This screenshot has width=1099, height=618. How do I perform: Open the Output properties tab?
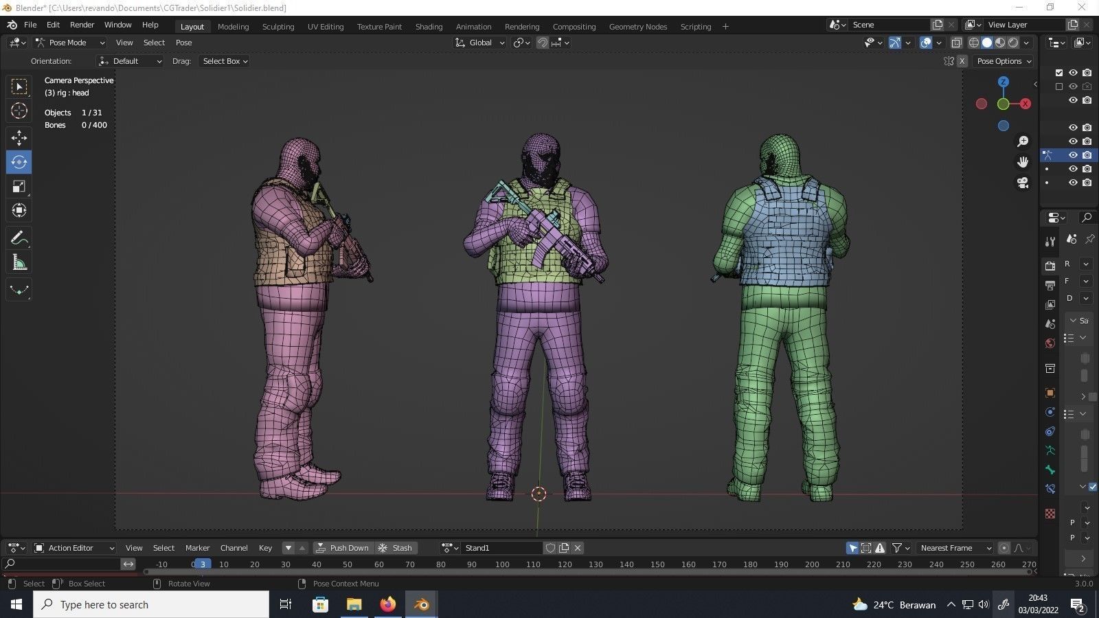pos(1050,285)
